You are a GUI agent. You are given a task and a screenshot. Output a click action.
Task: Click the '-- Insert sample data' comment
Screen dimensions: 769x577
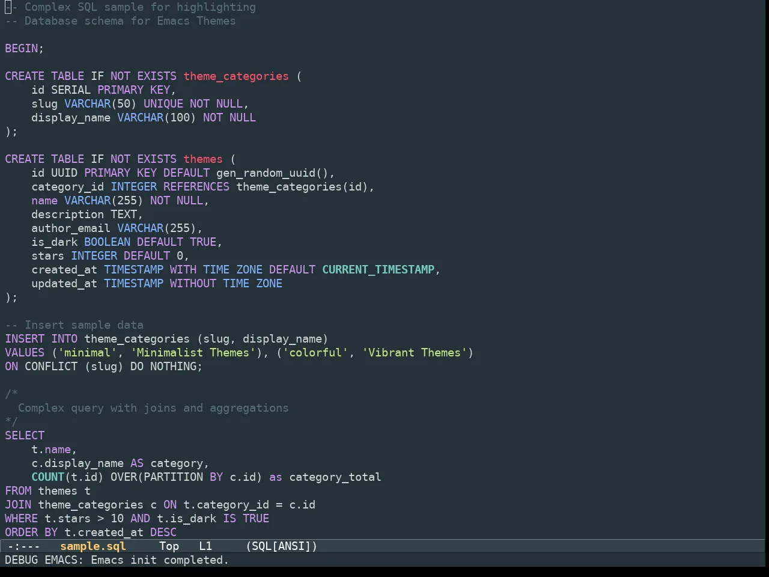coord(74,325)
